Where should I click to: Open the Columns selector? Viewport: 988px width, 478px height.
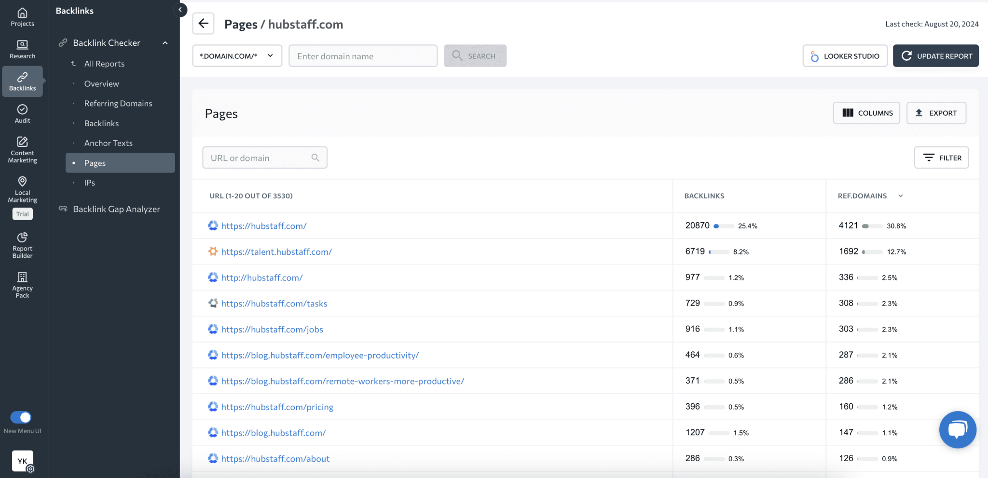click(866, 113)
